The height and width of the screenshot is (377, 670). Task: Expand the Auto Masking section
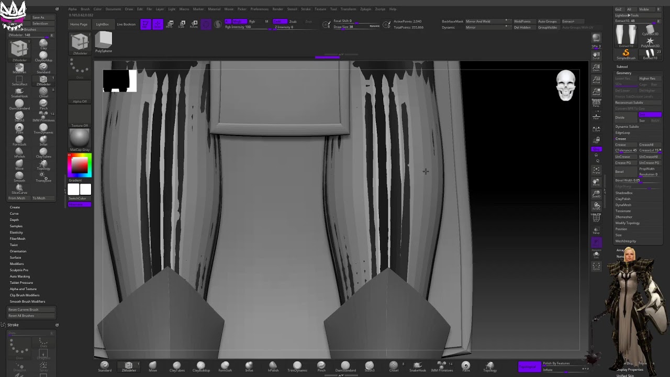click(x=20, y=276)
